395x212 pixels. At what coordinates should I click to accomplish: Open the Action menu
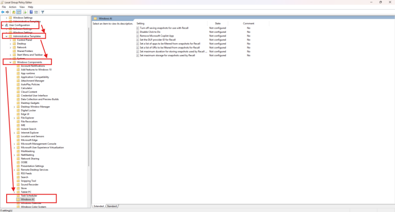pyautogui.click(x=12, y=7)
